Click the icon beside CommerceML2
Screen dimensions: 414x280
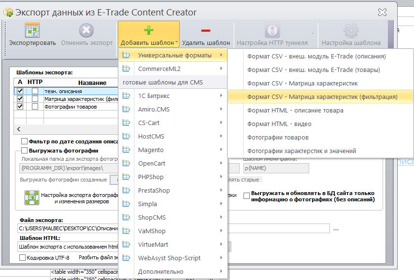click(x=127, y=69)
